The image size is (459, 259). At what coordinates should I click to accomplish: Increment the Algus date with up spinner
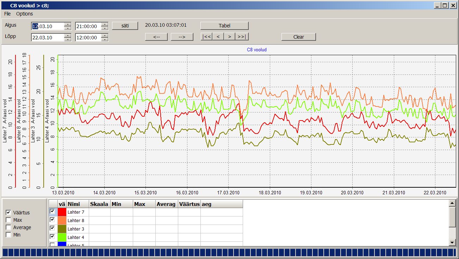coord(68,24)
